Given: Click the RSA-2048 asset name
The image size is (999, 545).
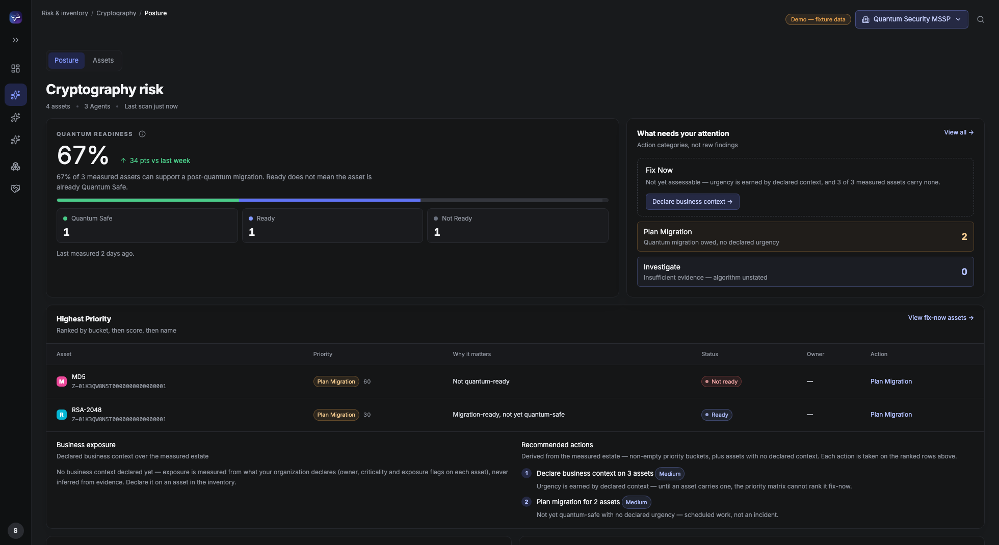Looking at the screenshot, I should (x=87, y=410).
